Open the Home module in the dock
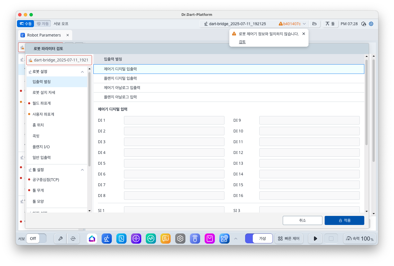This screenshot has height=266, width=394. click(x=92, y=239)
